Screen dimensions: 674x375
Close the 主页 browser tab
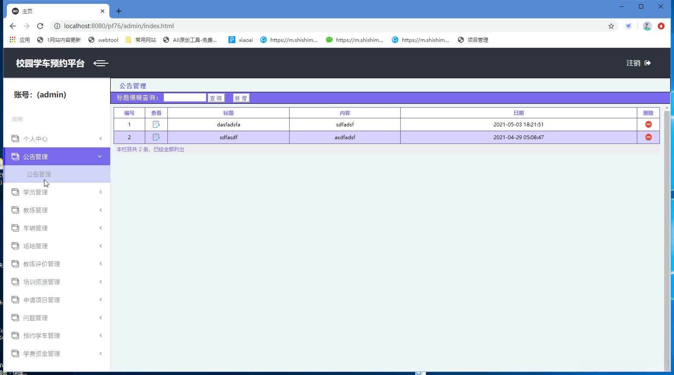[103, 11]
